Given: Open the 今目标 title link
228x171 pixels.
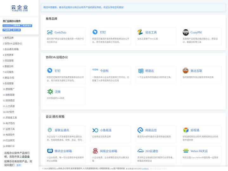Looking at the screenshot, I should click(x=104, y=71).
